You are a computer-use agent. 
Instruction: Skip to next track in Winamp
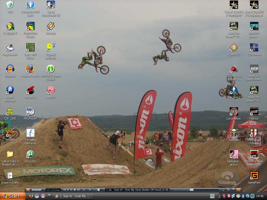(78, 190)
